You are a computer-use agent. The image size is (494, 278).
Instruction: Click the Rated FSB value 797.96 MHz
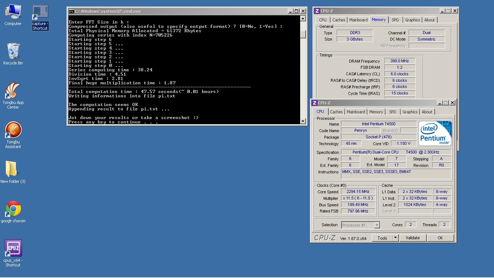tap(358, 211)
